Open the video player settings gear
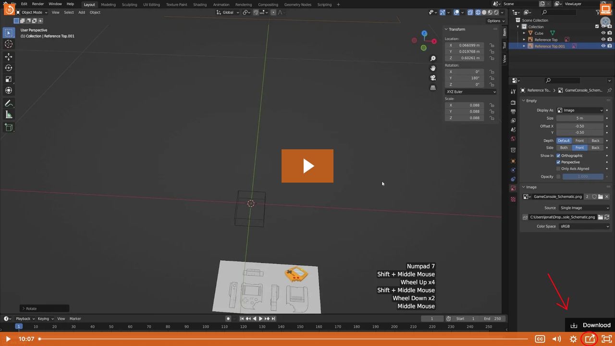615x346 pixels. pyautogui.click(x=573, y=339)
